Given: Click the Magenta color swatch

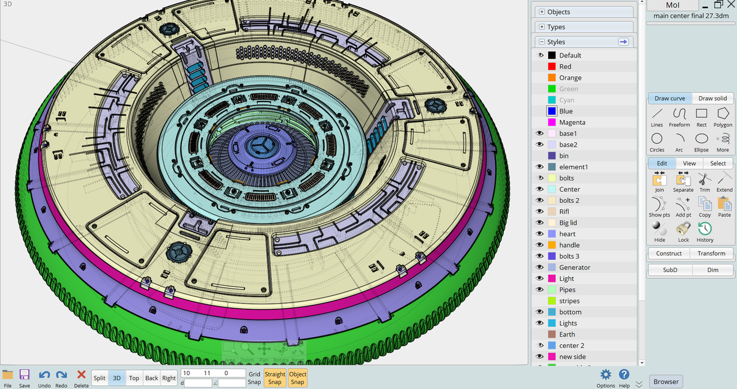Looking at the screenshot, I should [x=552, y=122].
